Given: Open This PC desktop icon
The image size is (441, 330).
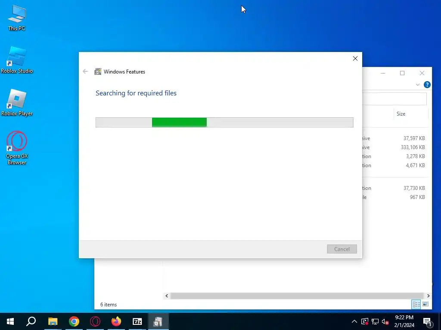Looking at the screenshot, I should coord(17,18).
